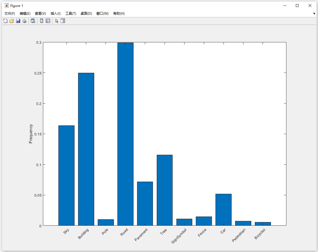Save the figure with the floppy icon

point(18,21)
